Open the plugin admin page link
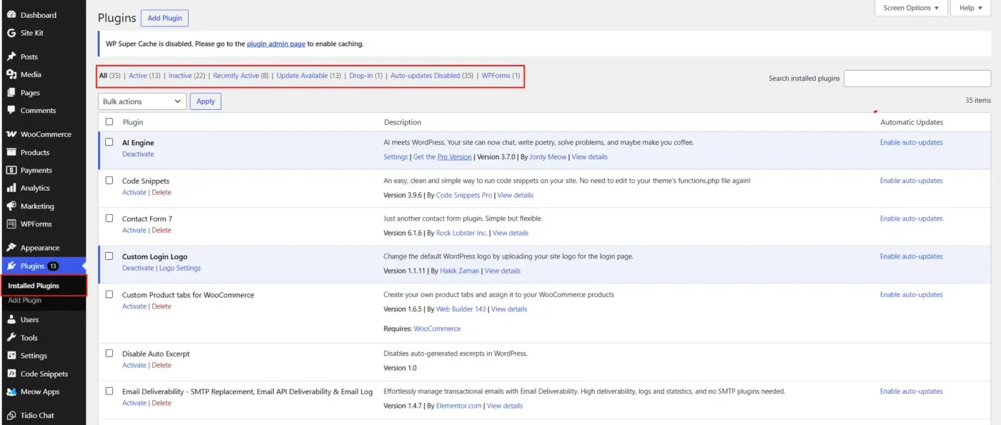 tap(276, 44)
